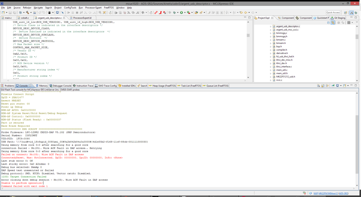
Task: Click the console text 'Unable to perform operation!'
Action: [22, 183]
